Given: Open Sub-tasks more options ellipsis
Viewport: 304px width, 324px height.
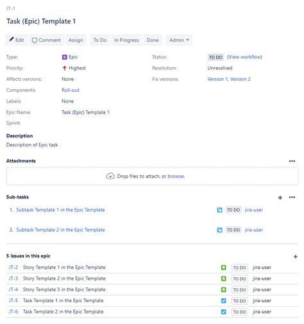Looking at the screenshot, I should tap(292, 197).
